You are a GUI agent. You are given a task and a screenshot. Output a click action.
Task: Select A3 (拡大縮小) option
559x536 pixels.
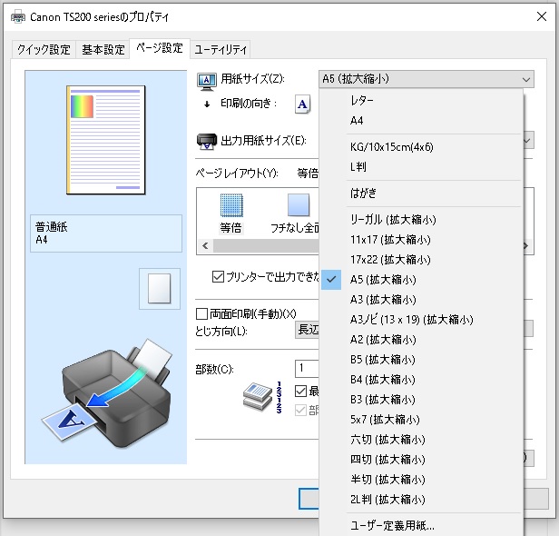coord(421,300)
